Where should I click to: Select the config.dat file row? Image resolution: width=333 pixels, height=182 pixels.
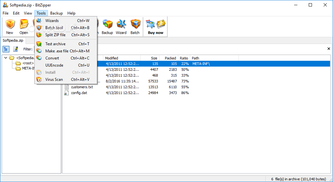pyautogui.click(x=197, y=93)
